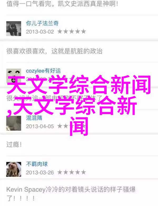Open cozylee有好运's avatar picture
This screenshot has height=206, width=158.
(14, 76)
